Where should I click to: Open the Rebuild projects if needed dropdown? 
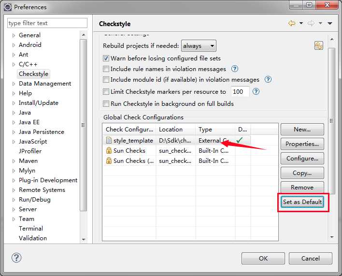(x=199, y=46)
